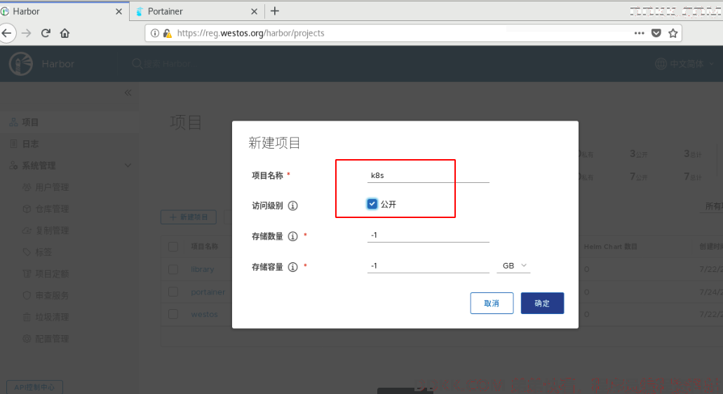Image resolution: width=723 pixels, height=394 pixels.
Task: Reload the current page
Action: coord(46,33)
